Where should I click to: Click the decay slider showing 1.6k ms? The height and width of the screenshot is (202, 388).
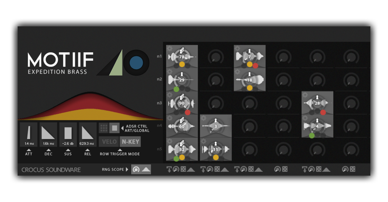coord(48,134)
